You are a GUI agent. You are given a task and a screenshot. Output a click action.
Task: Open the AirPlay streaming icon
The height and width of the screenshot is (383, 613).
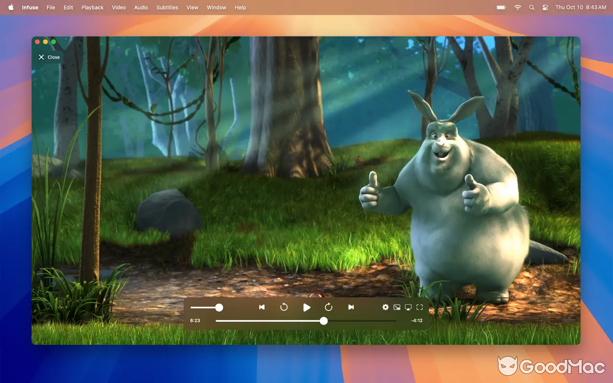[408, 307]
